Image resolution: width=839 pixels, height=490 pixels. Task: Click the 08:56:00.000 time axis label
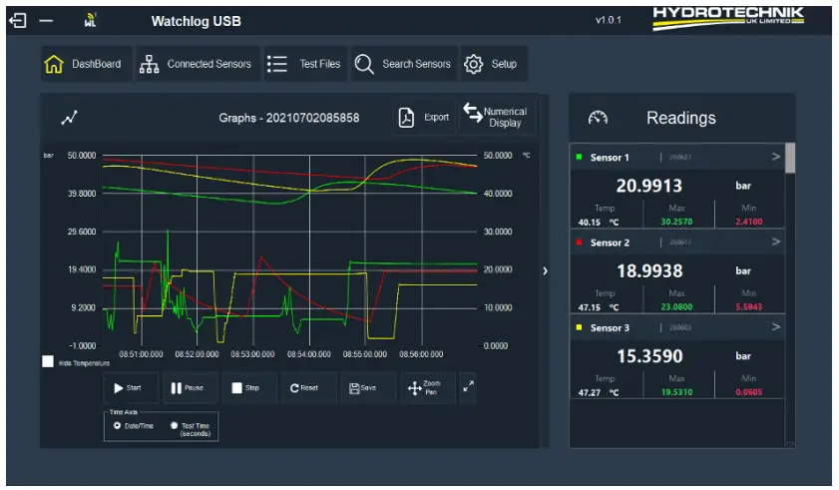tap(421, 354)
